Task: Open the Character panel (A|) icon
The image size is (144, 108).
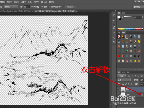Action: click(x=114, y=38)
